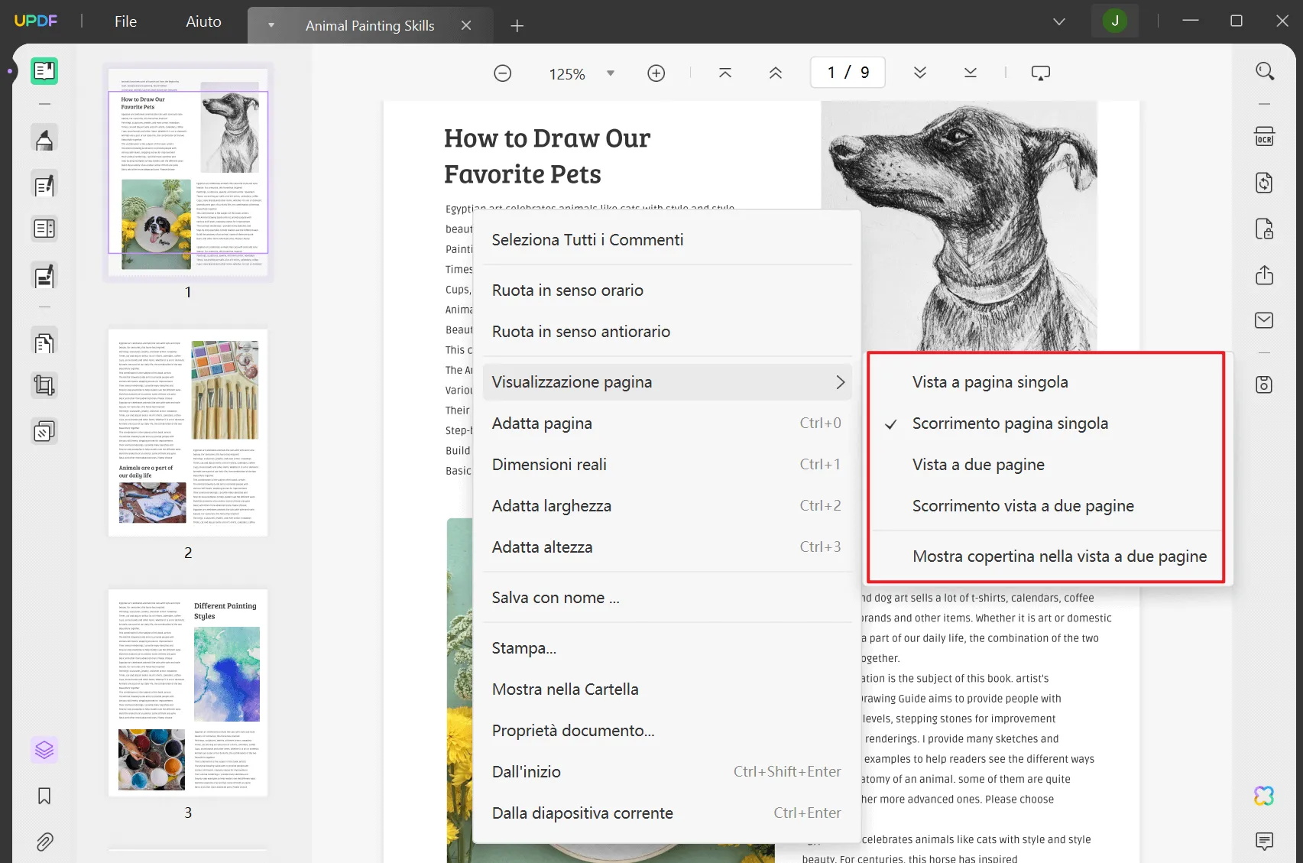Jump to first page arrow
The width and height of the screenshot is (1303, 863).
(725, 73)
